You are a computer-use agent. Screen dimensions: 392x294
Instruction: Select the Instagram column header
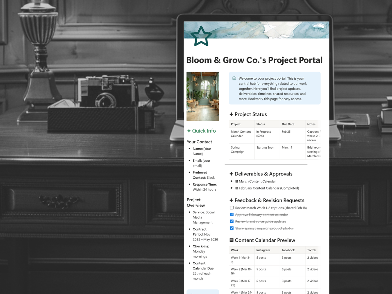click(x=267, y=250)
